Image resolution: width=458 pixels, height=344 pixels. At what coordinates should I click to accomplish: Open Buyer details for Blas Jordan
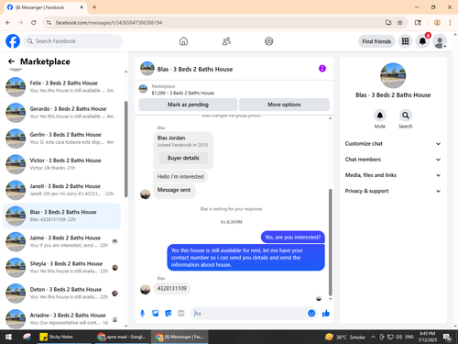183,158
